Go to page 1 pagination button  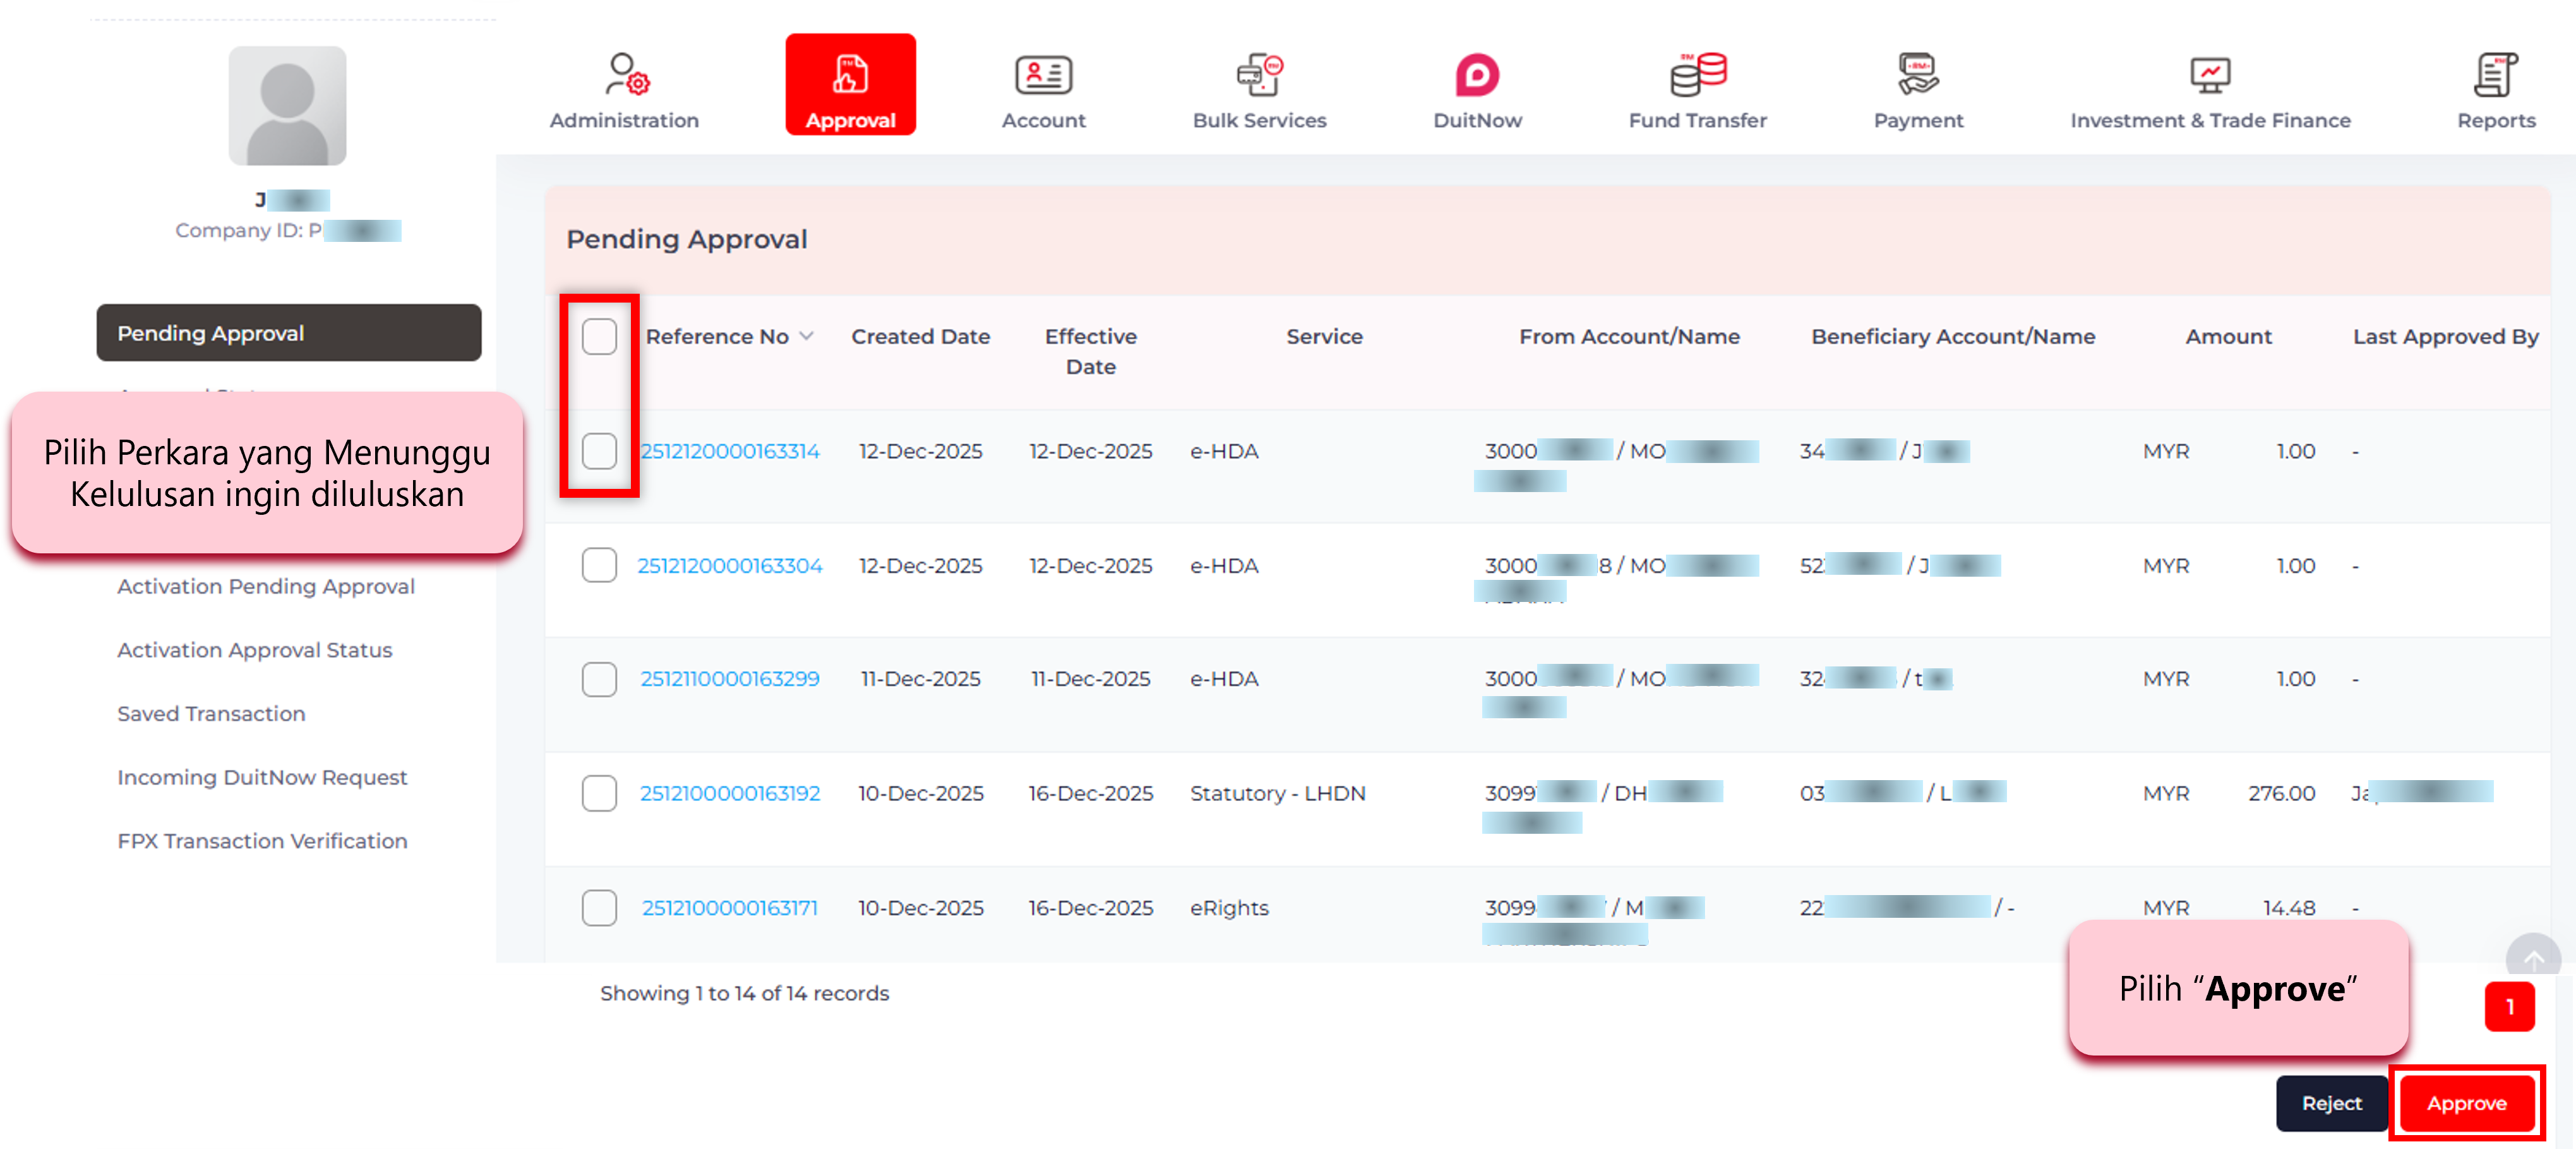pos(2509,1006)
